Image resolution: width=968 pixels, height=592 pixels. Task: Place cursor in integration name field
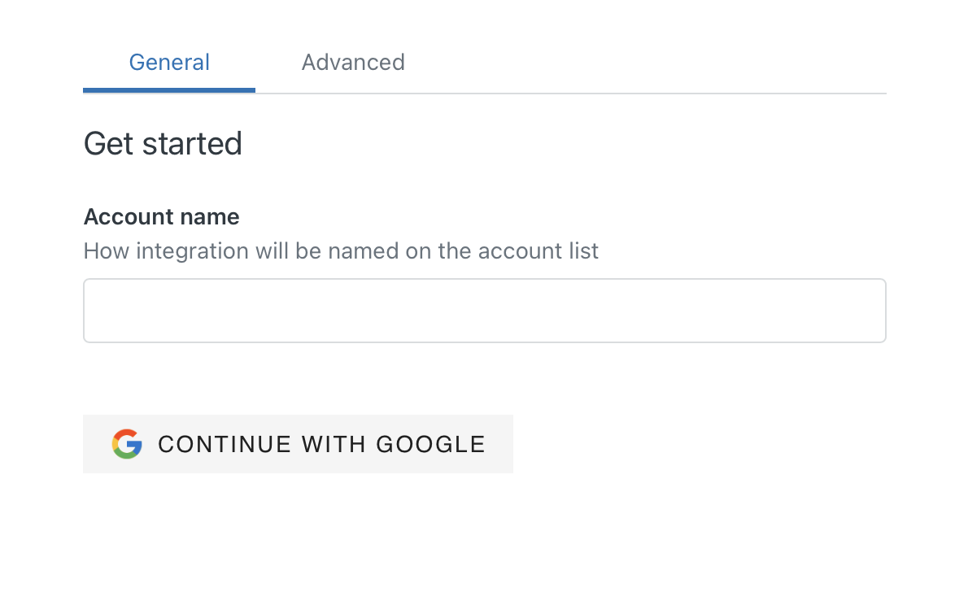[x=484, y=311]
